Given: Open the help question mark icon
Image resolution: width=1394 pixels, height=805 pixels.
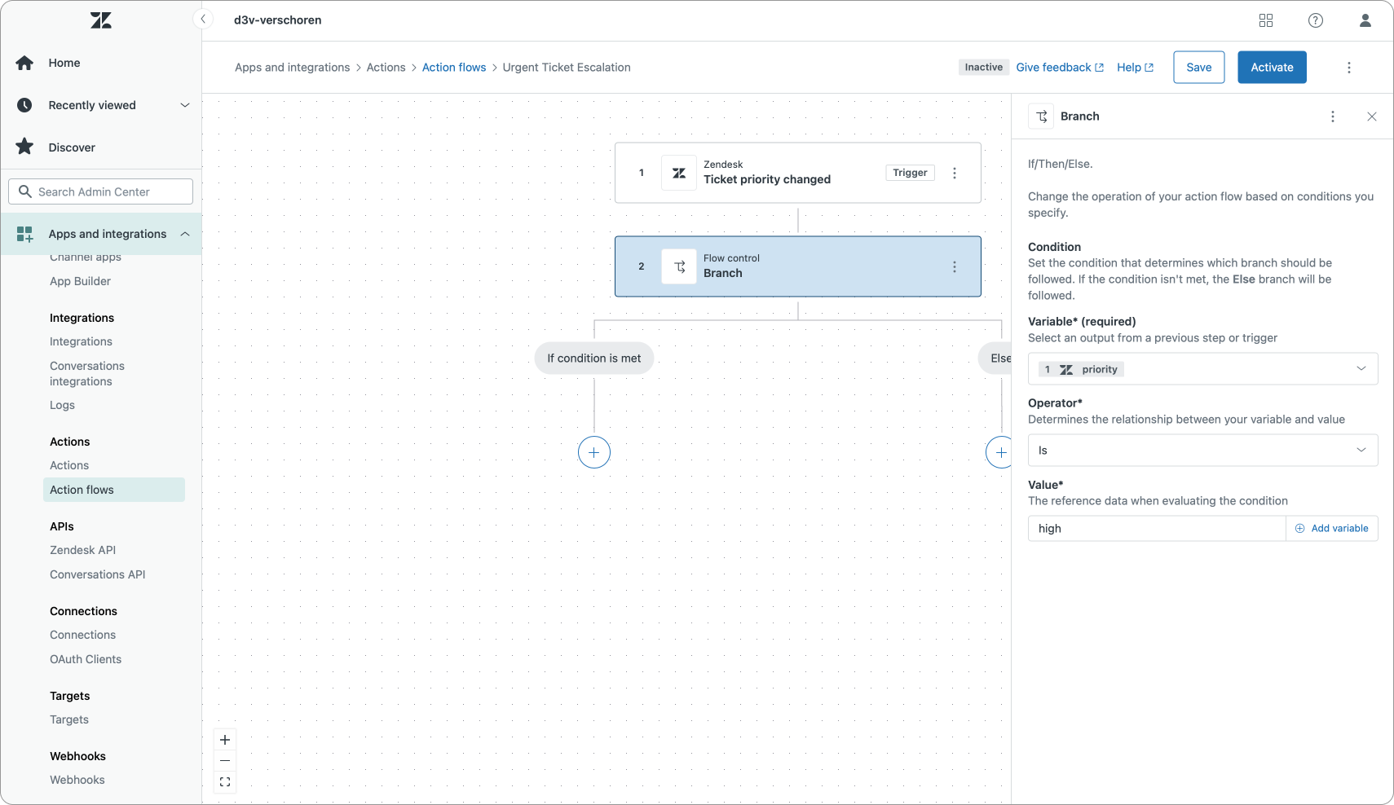Looking at the screenshot, I should coord(1316,20).
